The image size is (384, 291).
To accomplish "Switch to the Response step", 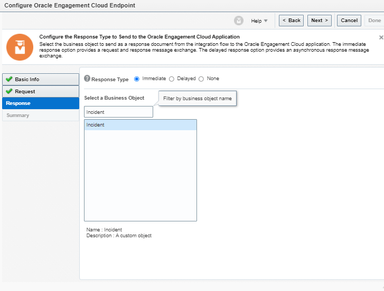I will click(18, 103).
